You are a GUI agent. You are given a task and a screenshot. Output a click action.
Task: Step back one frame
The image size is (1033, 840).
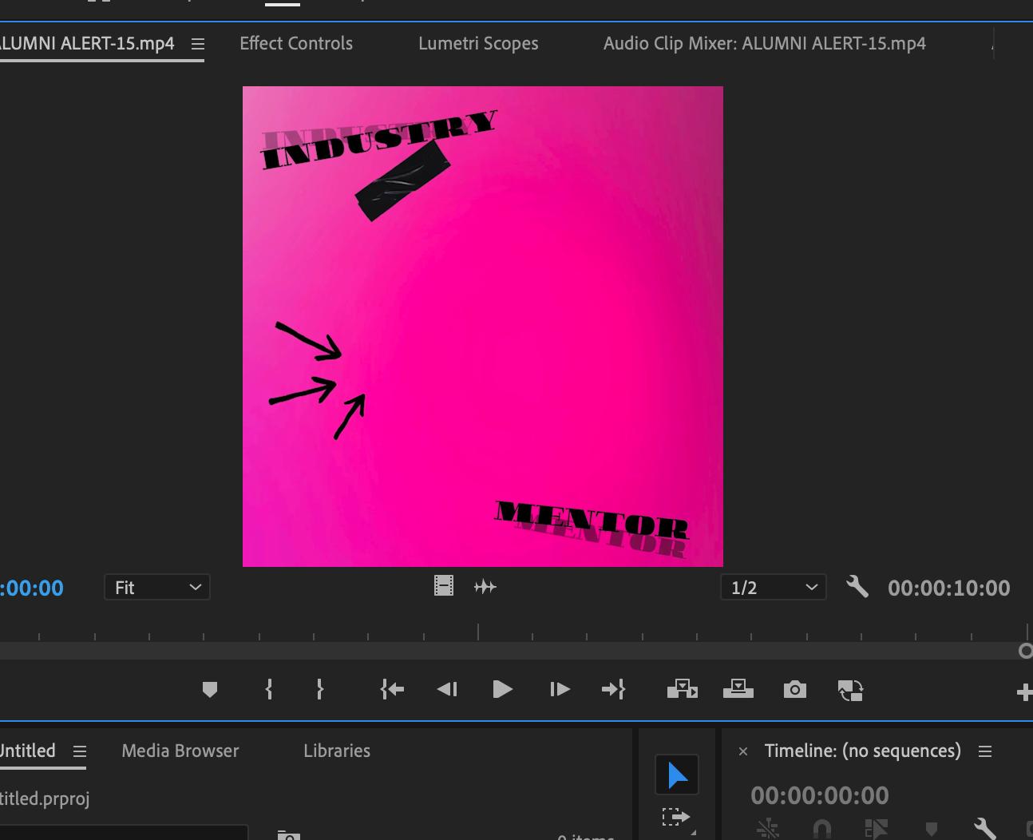pyautogui.click(x=447, y=689)
